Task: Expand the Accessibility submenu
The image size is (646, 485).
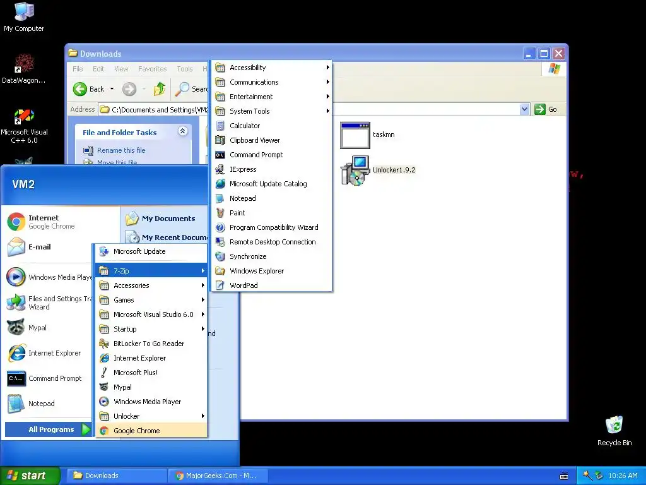Action: [x=271, y=68]
